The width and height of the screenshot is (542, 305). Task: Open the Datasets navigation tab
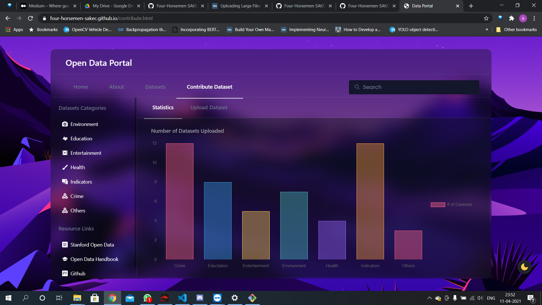tap(155, 87)
